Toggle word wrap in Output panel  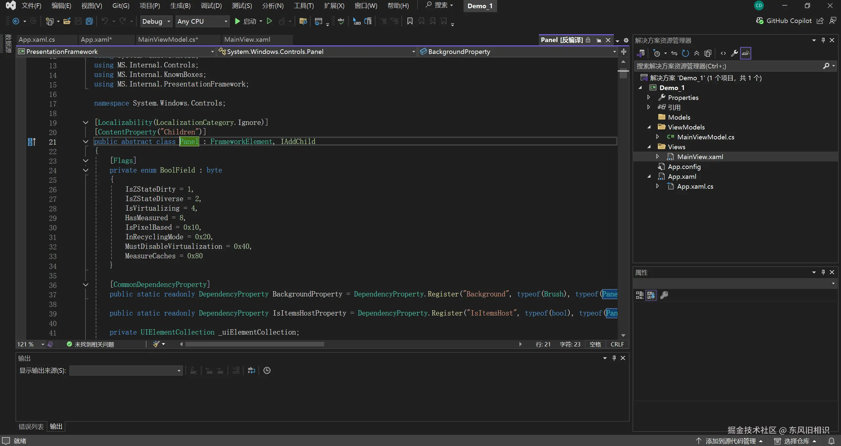click(x=251, y=370)
